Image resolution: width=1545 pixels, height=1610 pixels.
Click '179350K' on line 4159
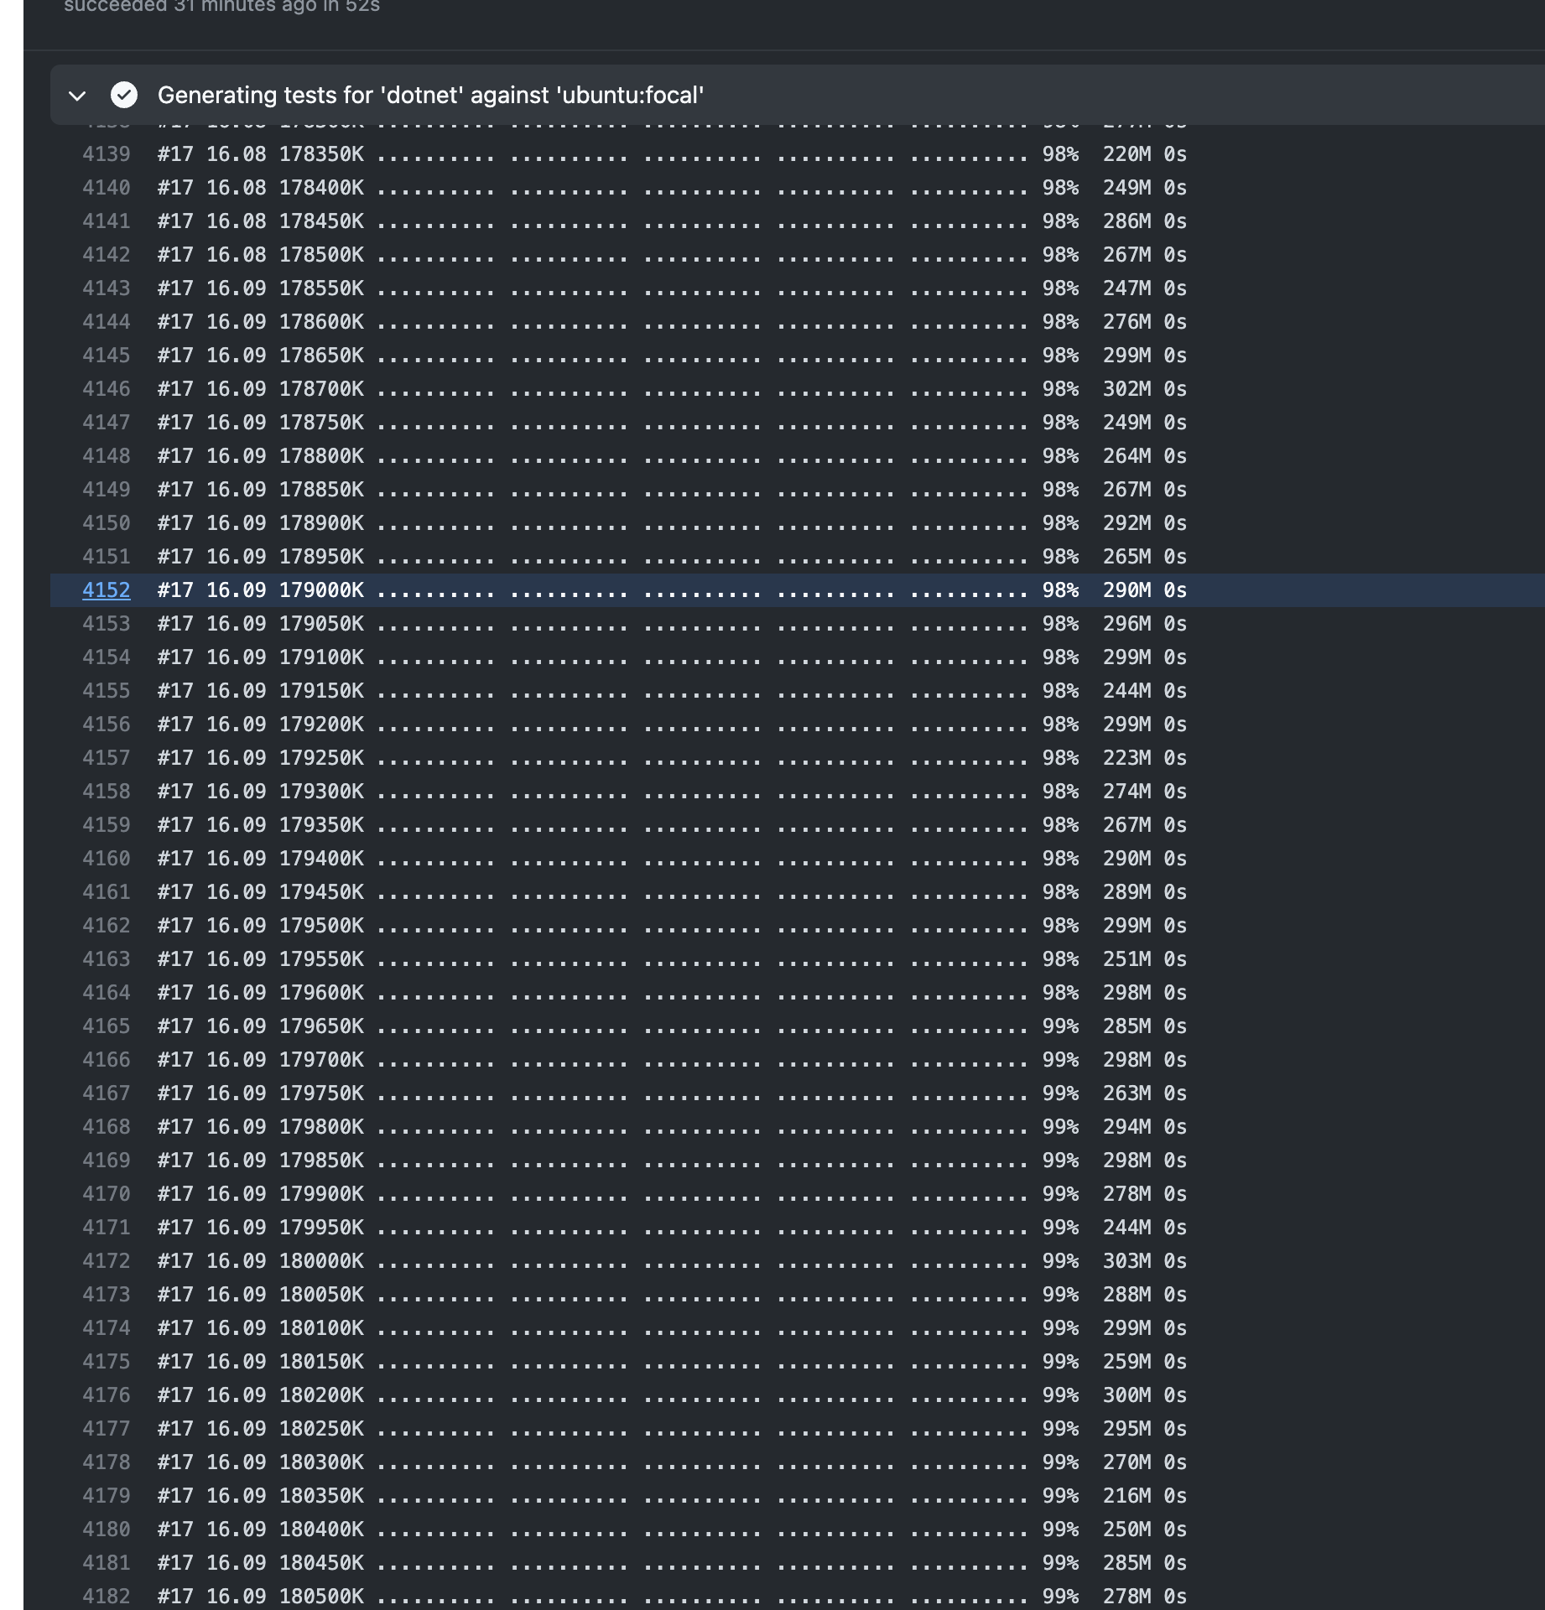(x=321, y=825)
